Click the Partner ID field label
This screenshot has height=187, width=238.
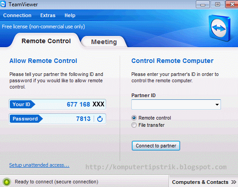tap(143, 95)
